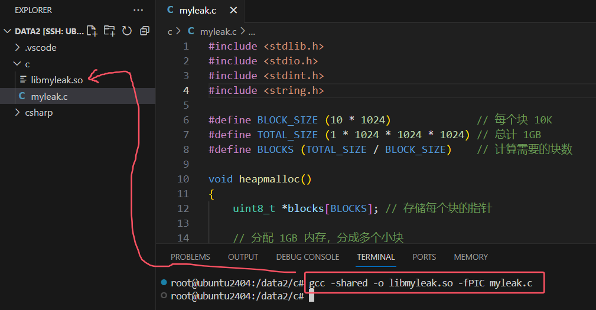Refresh the Explorer file tree
596x310 pixels.
(x=126, y=31)
